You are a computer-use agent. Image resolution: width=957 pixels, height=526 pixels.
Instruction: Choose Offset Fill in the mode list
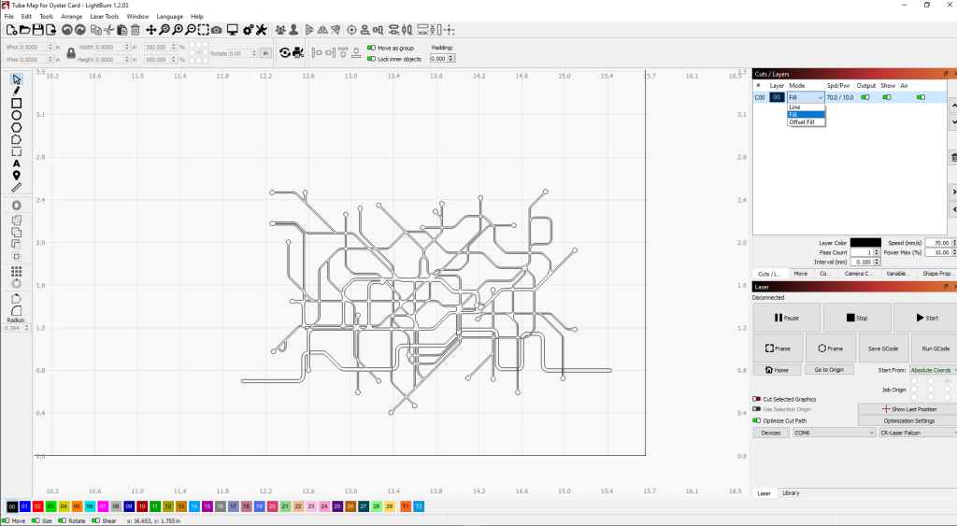coord(807,122)
